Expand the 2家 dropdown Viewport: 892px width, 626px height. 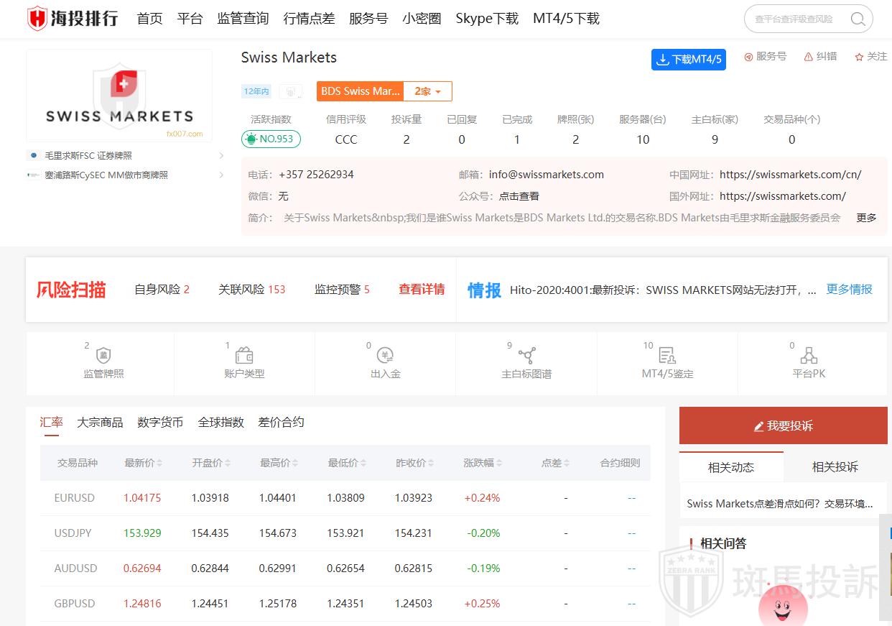428,91
